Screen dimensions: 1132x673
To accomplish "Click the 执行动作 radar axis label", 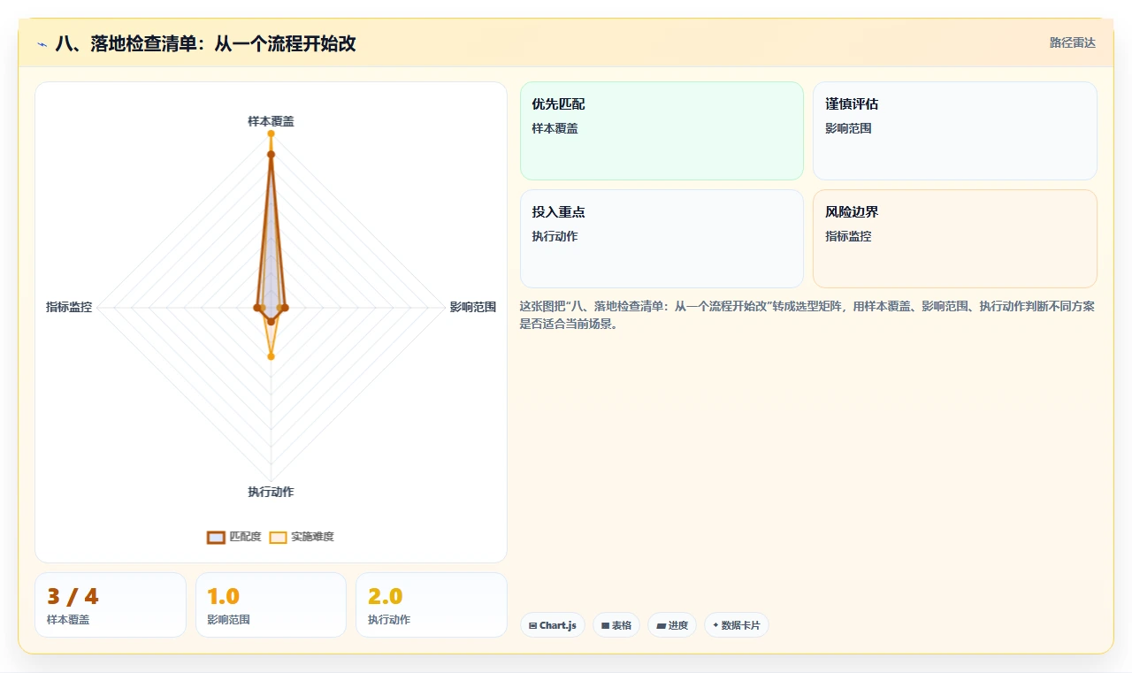I will coord(271,492).
